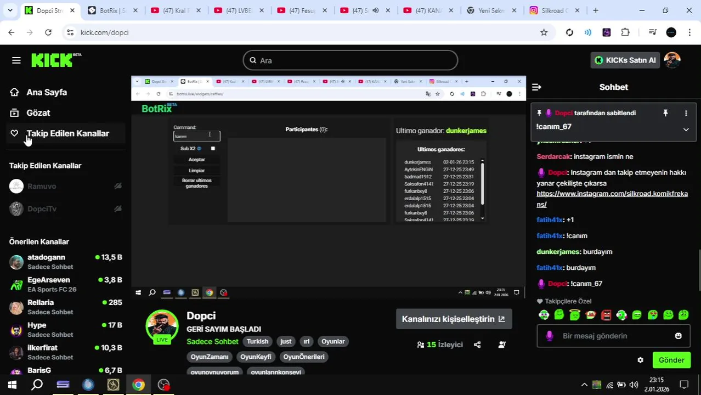
Task: View site information for kick.com
Action: coord(70,32)
